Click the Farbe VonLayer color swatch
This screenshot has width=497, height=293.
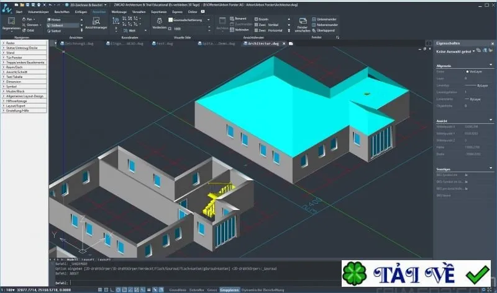[x=467, y=72]
